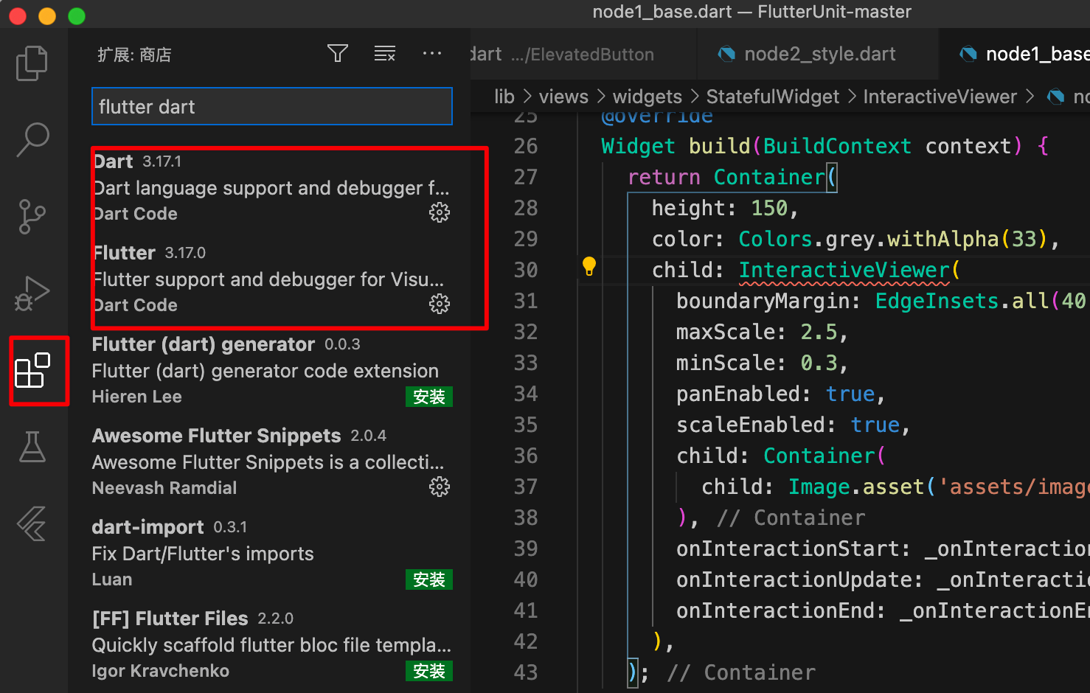Manage Dart extension via gear icon
The image size is (1090, 693).
(440, 213)
